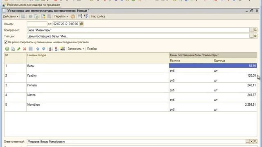The width and height of the screenshot is (262, 147).
Task: Click ellipsis select button for Контрагент
Action: [251, 30]
